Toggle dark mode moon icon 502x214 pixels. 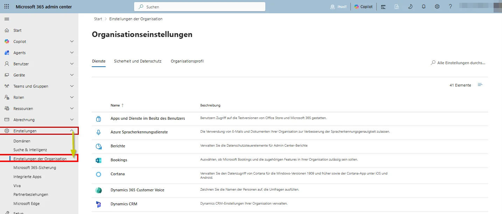410,7
